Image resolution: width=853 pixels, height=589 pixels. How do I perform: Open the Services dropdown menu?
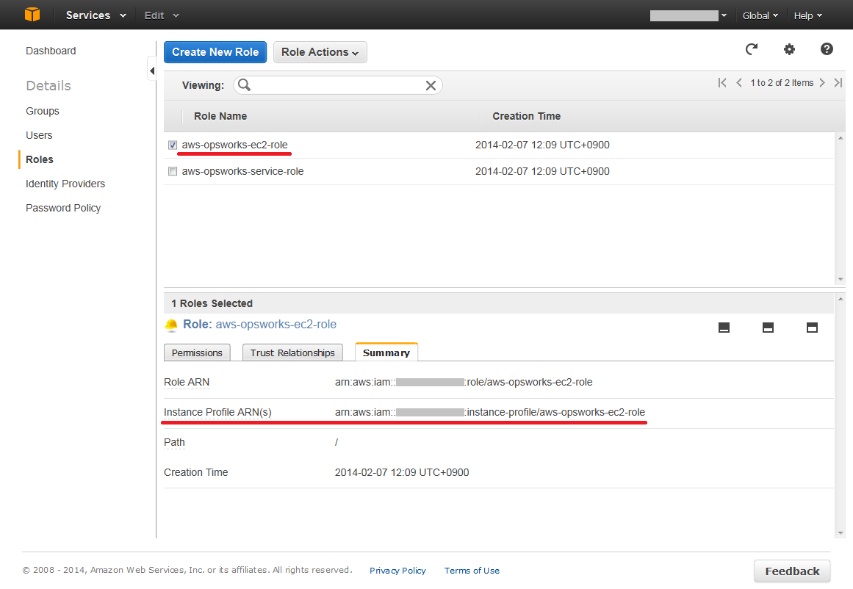(96, 15)
